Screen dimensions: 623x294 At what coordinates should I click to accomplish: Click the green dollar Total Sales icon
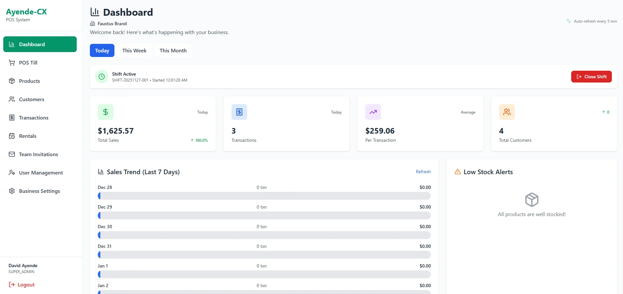(106, 112)
